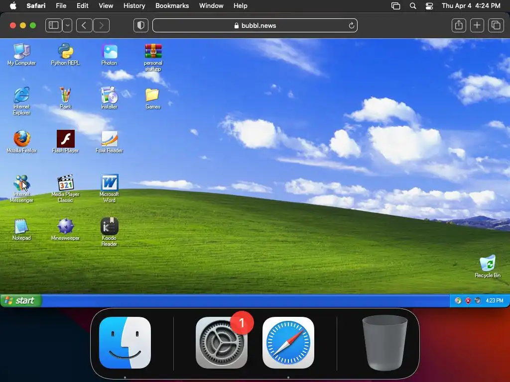Click the date and time in menu bar
The height and width of the screenshot is (382, 510).
pyautogui.click(x=471, y=6)
